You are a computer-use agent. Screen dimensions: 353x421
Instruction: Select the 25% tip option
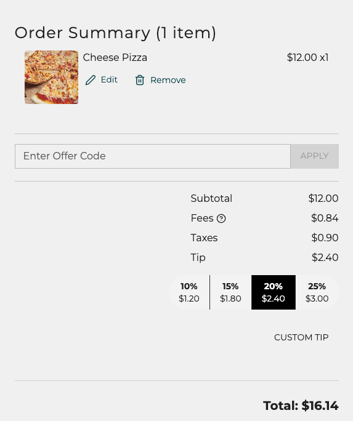pos(317,292)
